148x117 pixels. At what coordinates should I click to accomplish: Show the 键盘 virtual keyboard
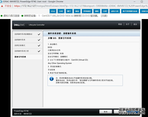(x=77, y=11)
